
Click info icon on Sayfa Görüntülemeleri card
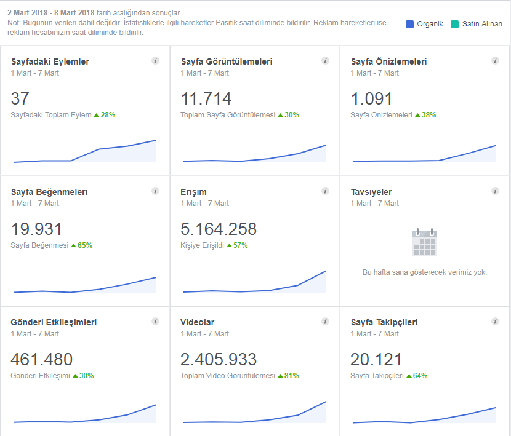[325, 60]
